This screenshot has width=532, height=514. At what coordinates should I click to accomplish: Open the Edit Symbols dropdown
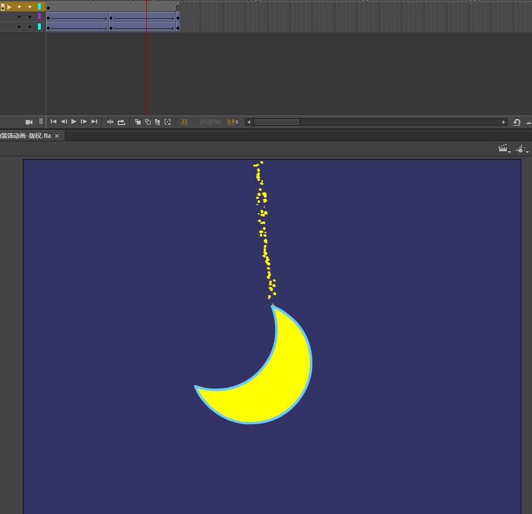tap(522, 148)
